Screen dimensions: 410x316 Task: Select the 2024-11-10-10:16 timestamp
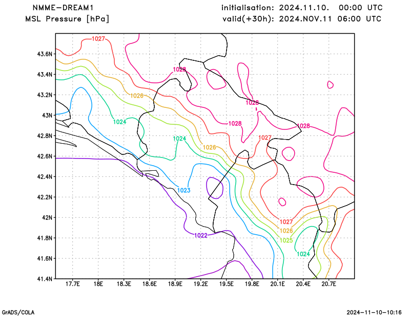click(374, 312)
